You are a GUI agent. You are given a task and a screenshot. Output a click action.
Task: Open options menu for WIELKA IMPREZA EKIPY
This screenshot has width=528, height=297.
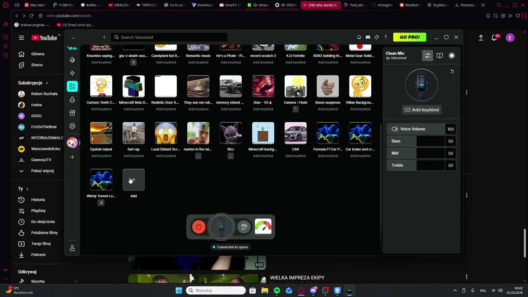[x=467, y=277]
